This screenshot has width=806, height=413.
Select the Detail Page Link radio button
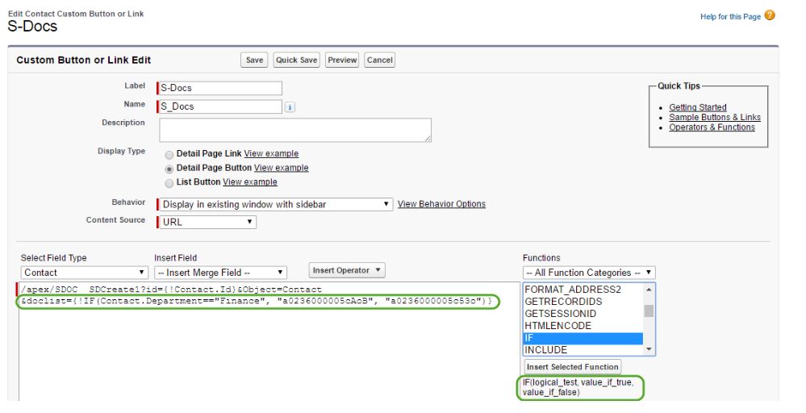(169, 154)
